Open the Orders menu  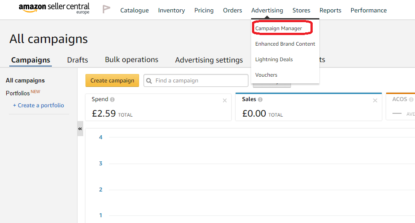click(233, 10)
